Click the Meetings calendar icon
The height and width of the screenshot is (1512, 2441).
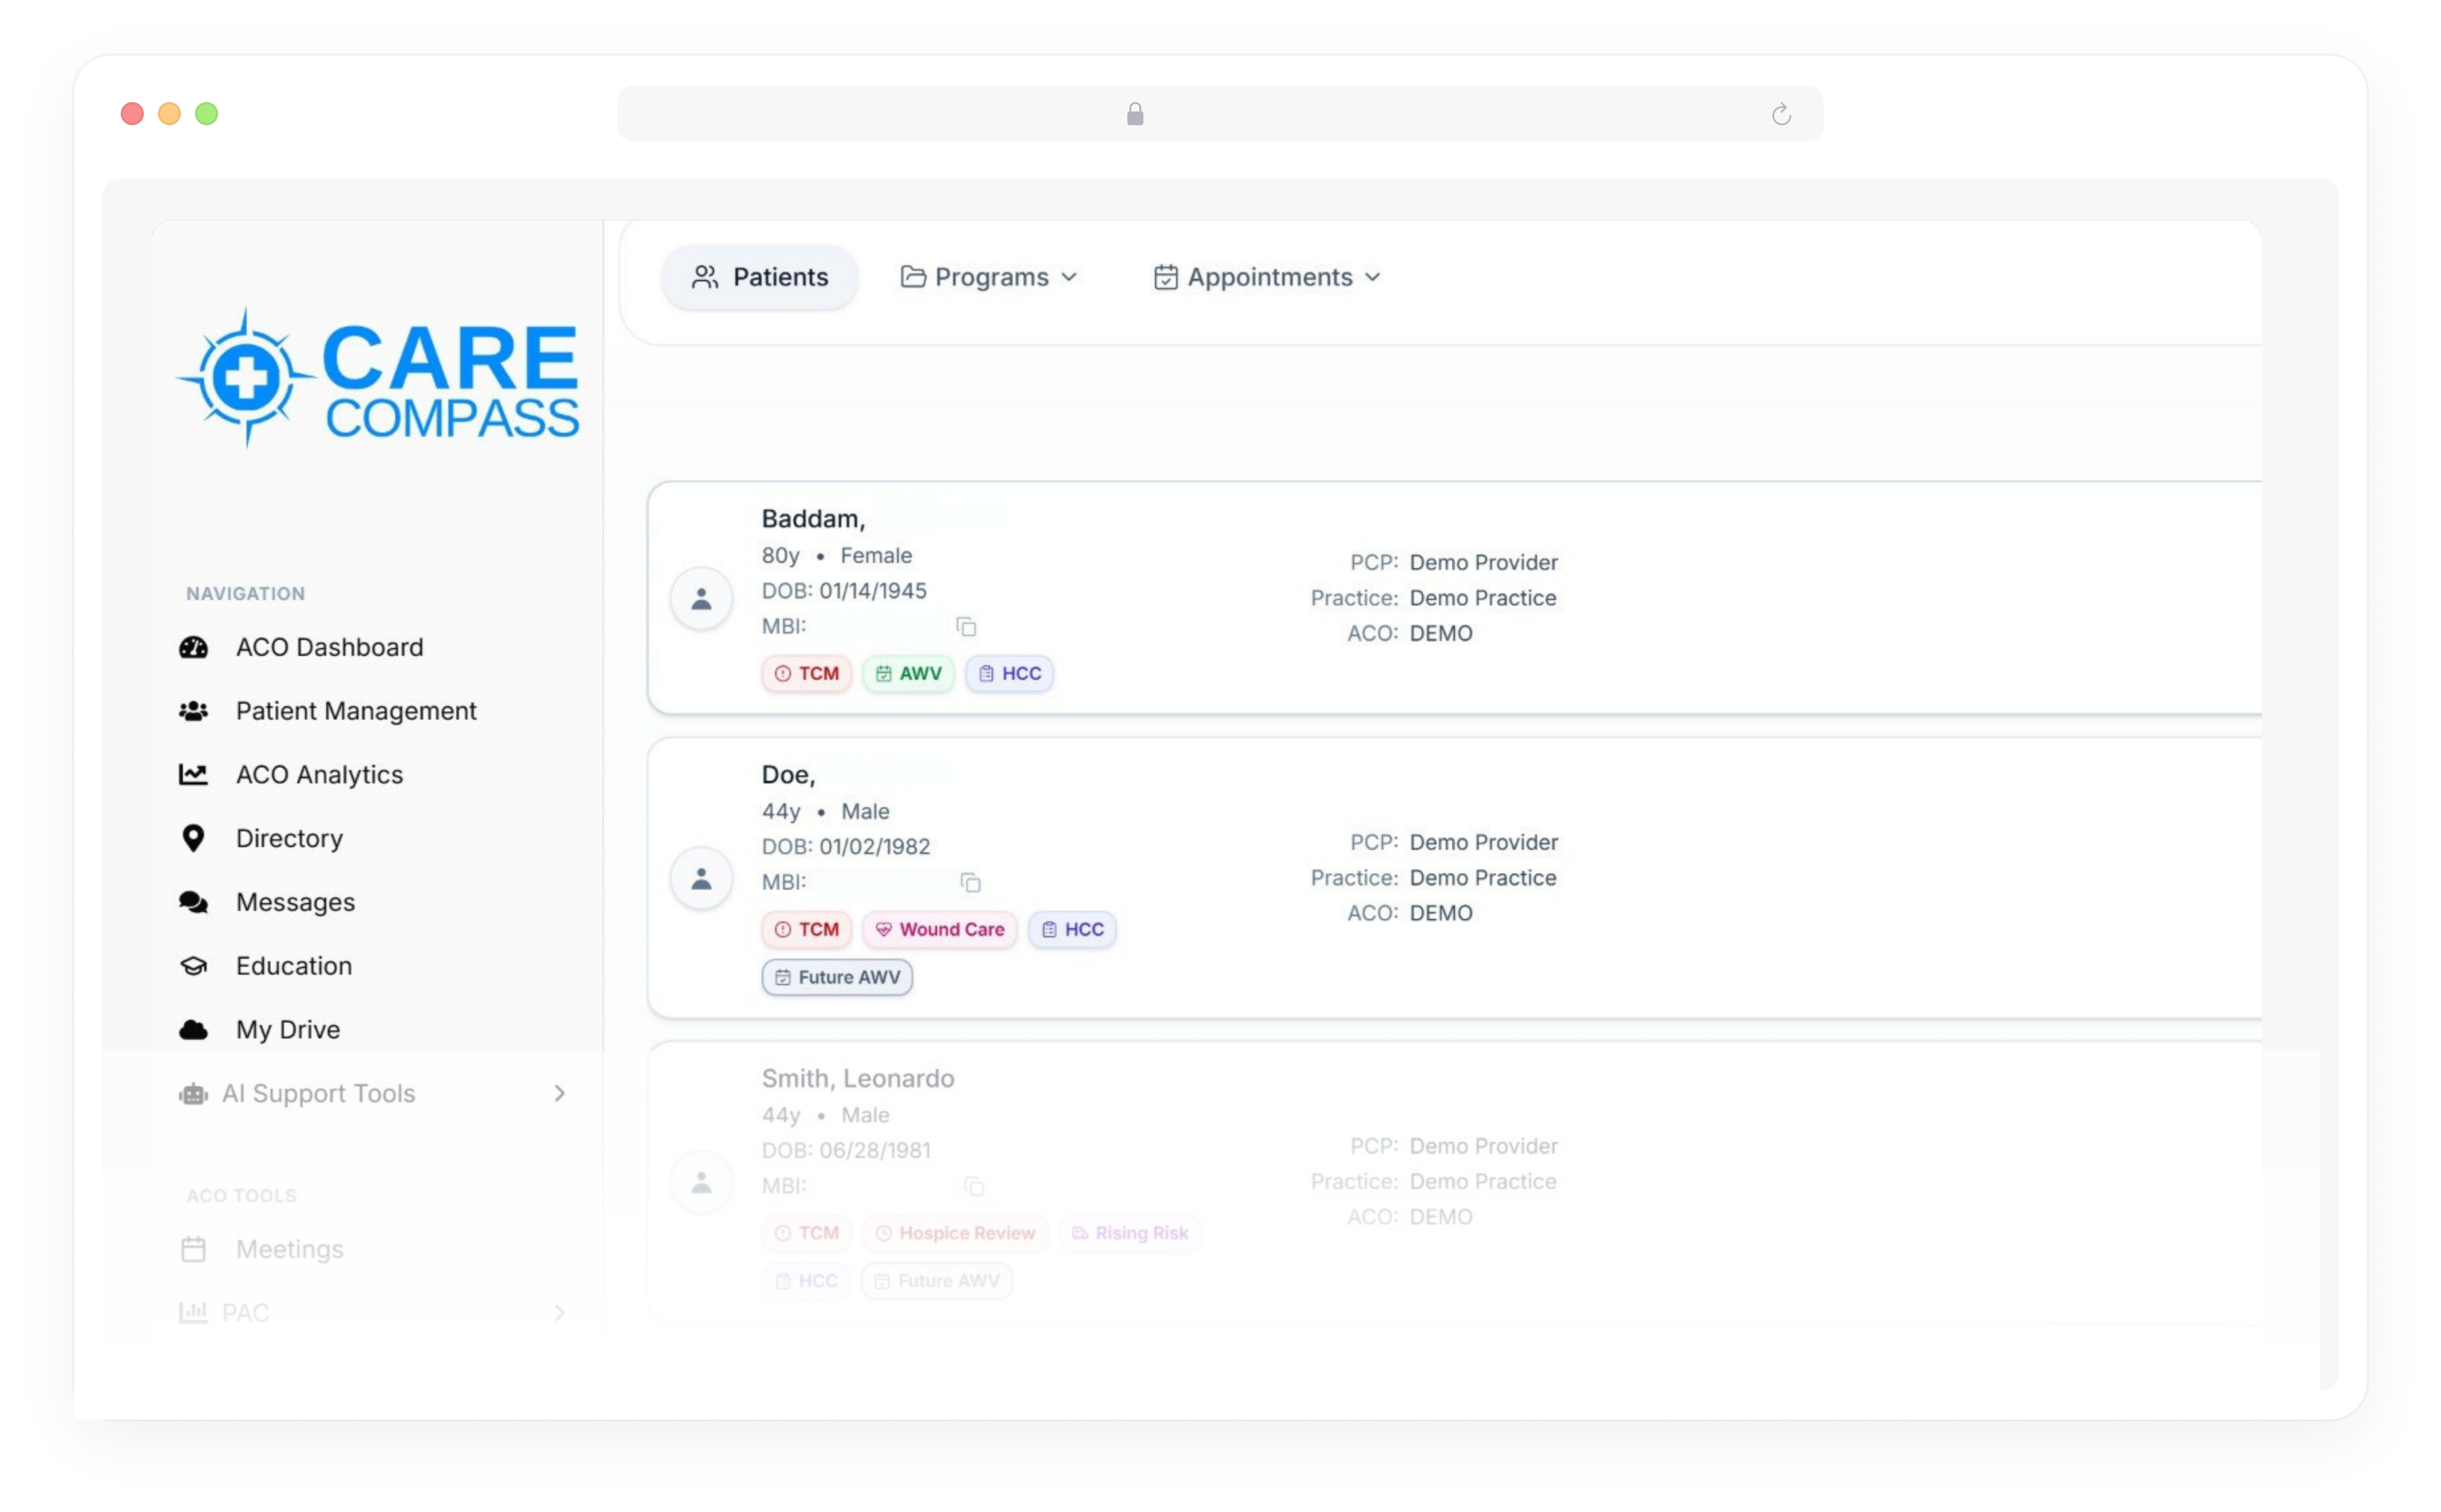point(193,1249)
